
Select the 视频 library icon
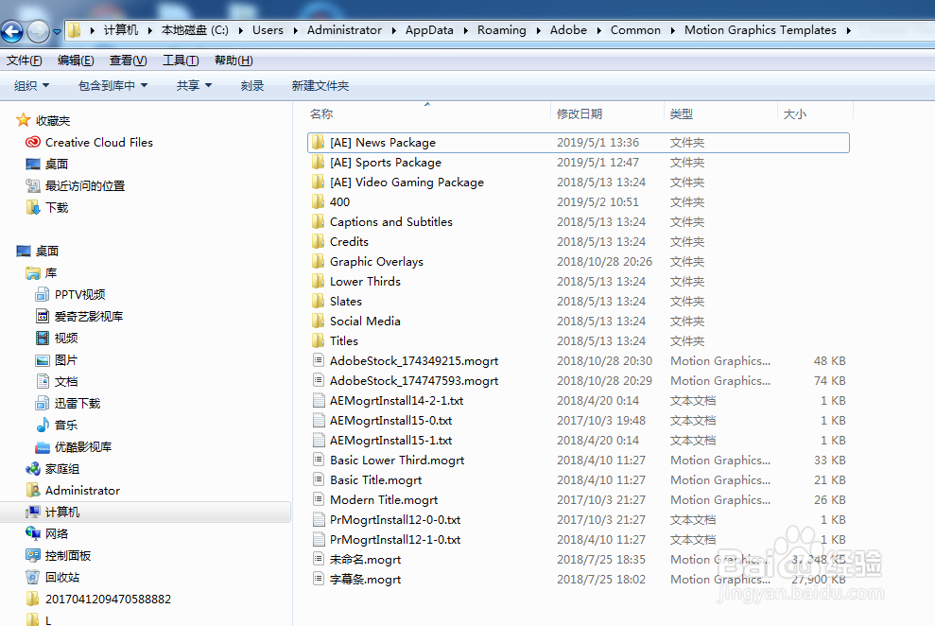[x=43, y=338]
